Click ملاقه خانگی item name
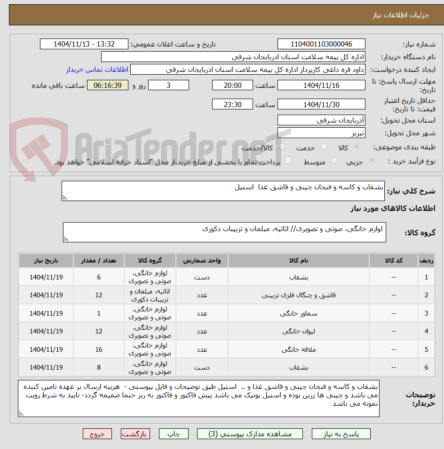This screenshot has width=444, height=449. [299, 349]
